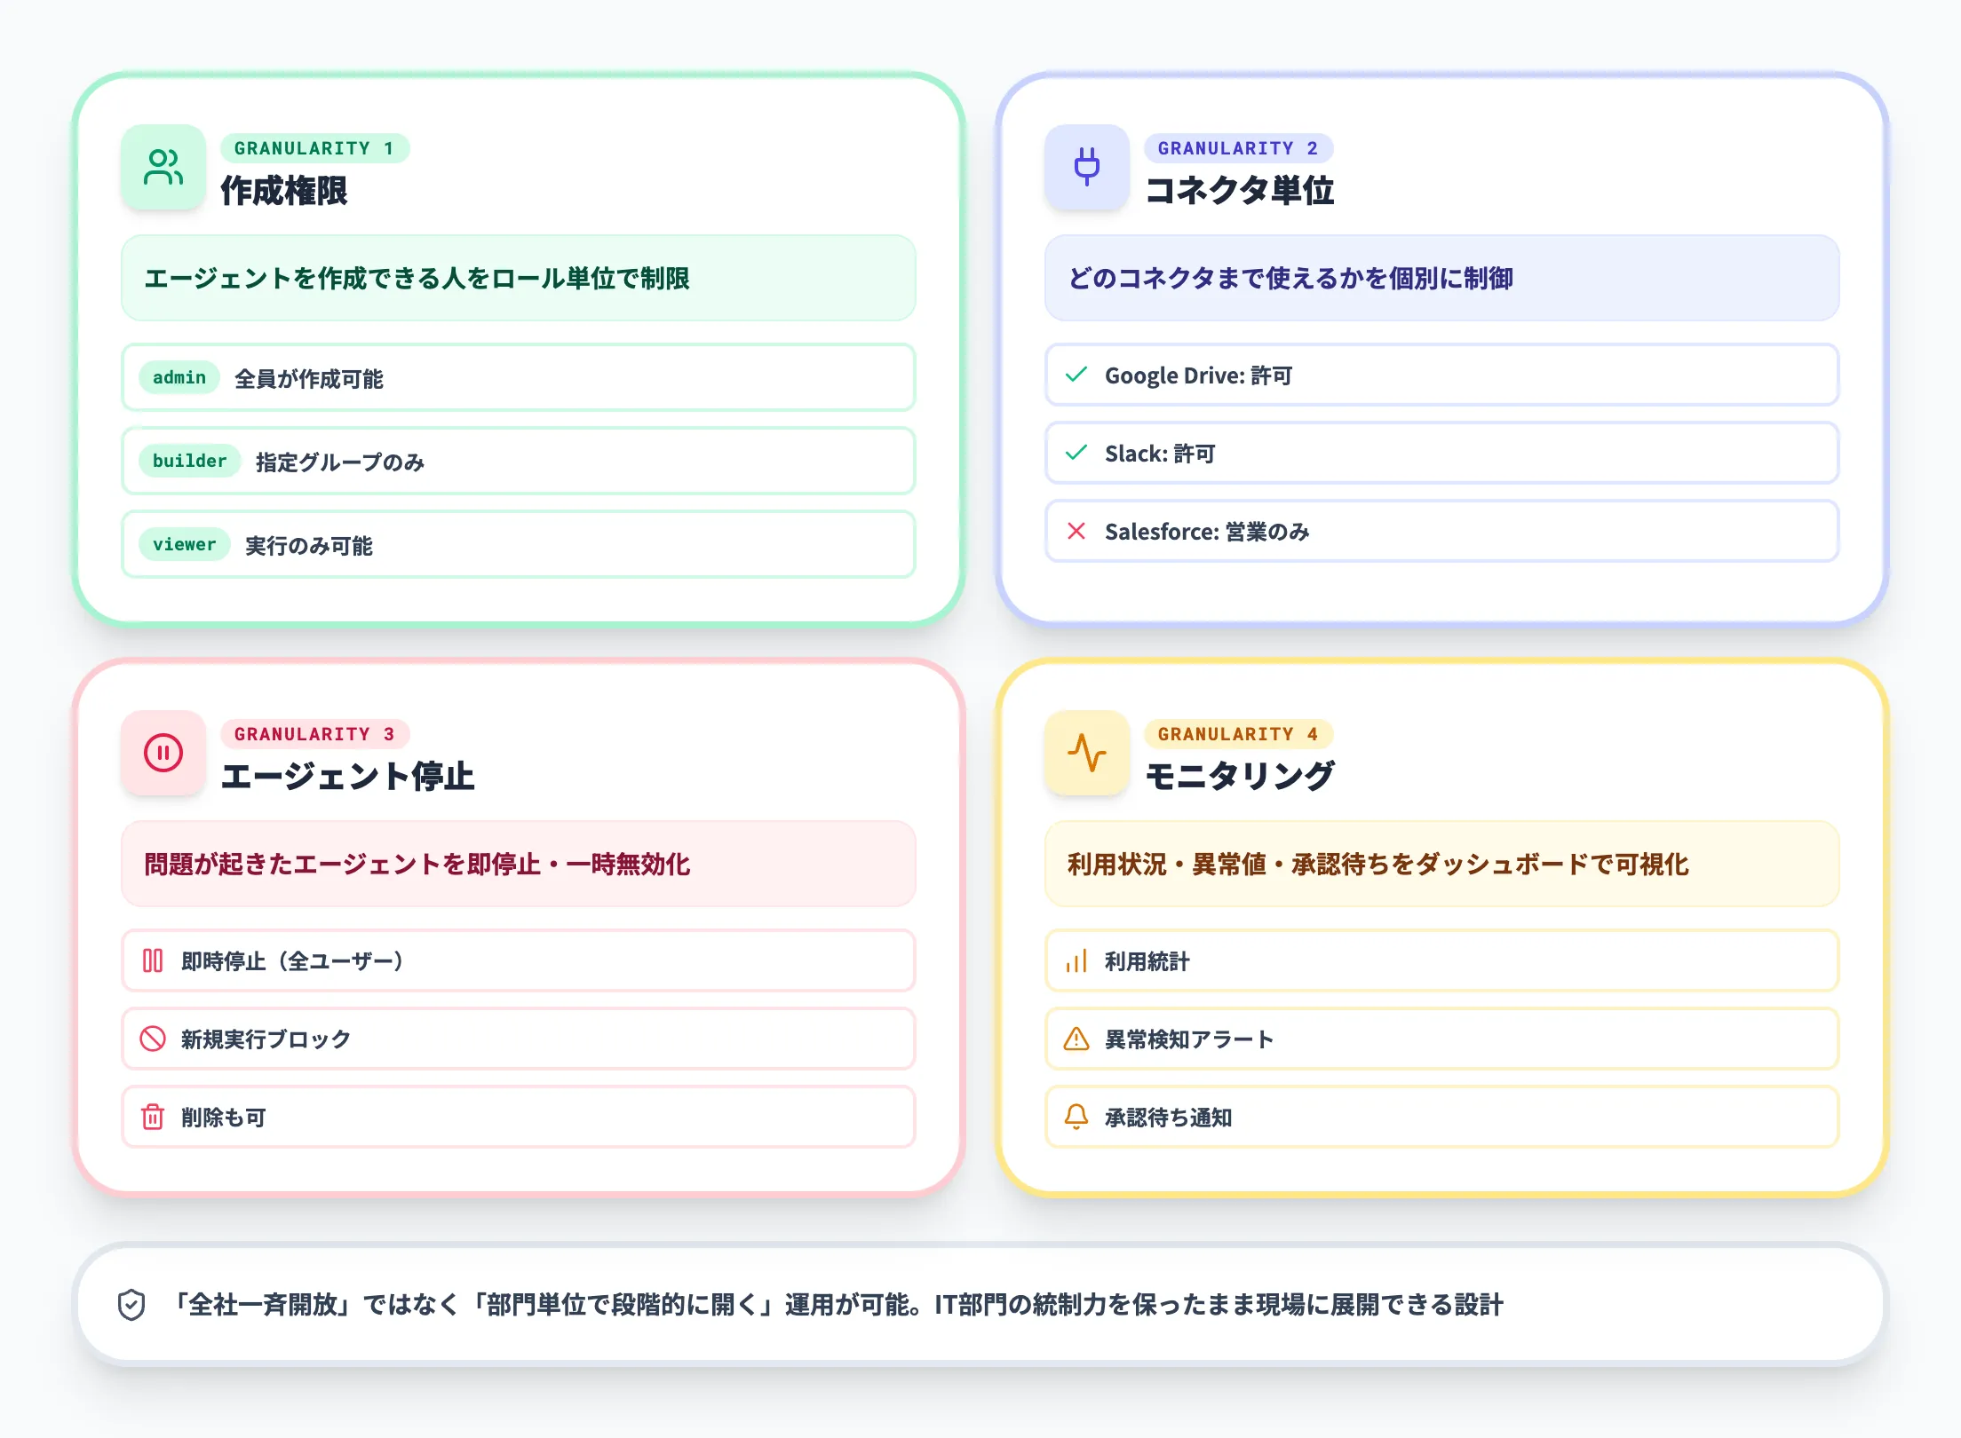Click the pause icon for エージェント停止
The image size is (1961, 1438).
pyautogui.click(x=163, y=753)
